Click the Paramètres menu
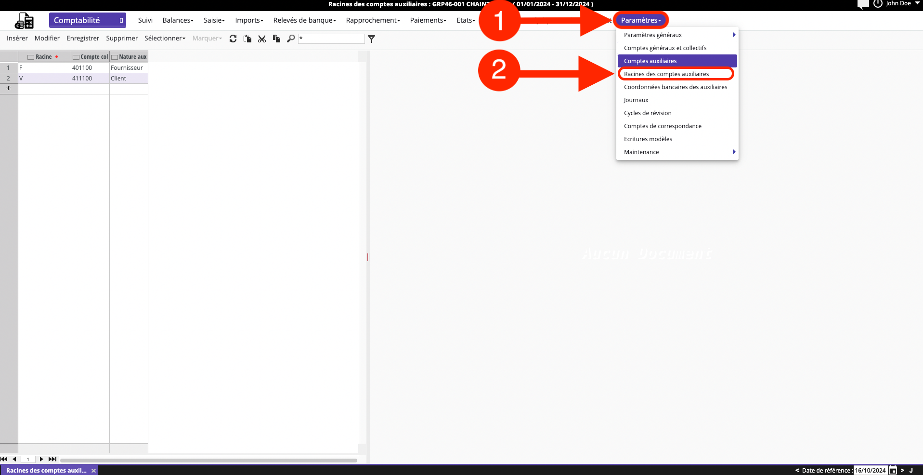923x475 pixels. [641, 20]
